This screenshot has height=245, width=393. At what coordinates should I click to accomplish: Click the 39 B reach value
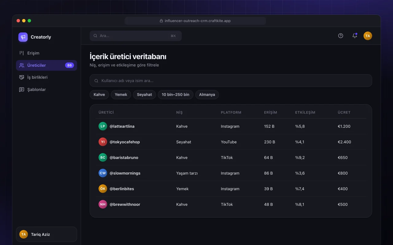268,189
